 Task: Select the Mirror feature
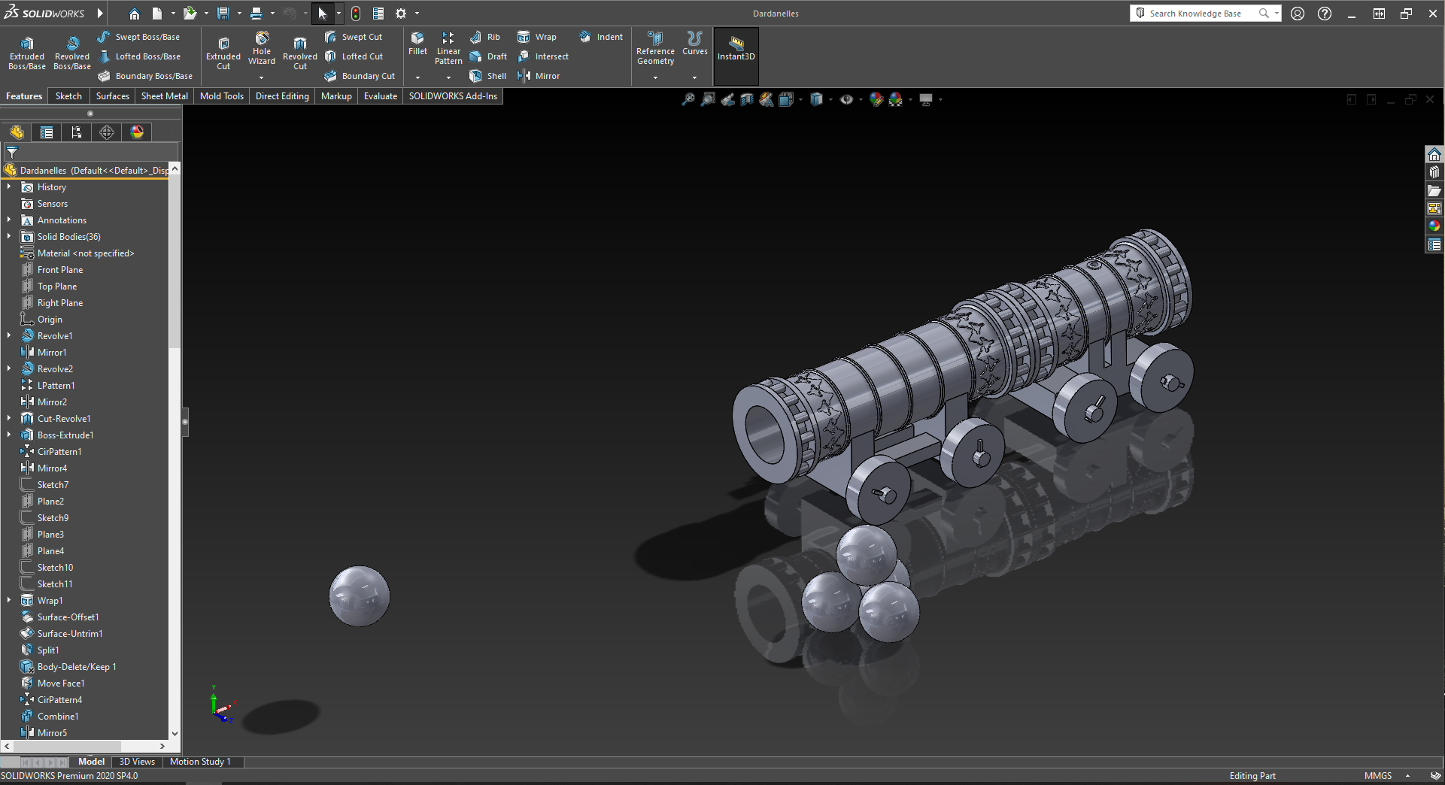tap(538, 76)
